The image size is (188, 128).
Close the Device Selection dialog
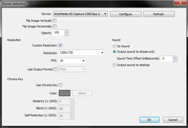click(x=180, y=2)
